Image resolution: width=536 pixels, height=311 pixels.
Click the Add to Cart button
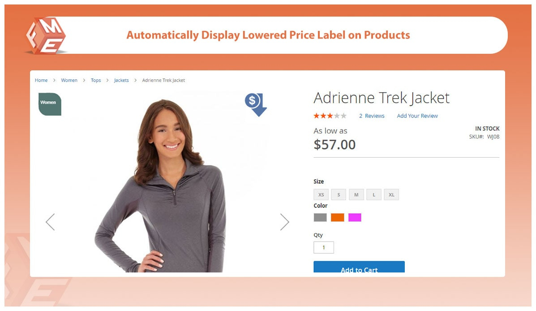(359, 267)
